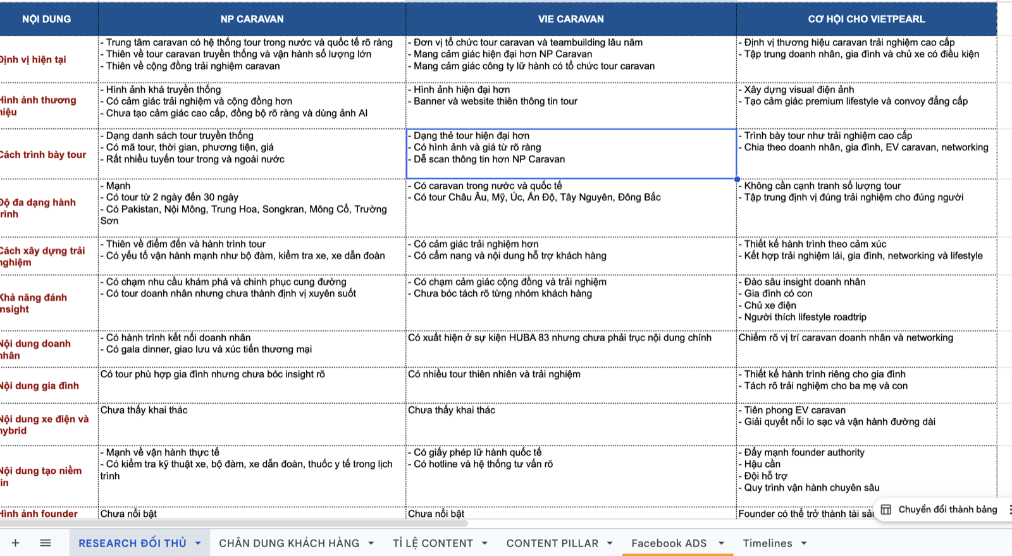This screenshot has width=1012, height=556.
Task: Select cell 'Có nhiều tour thiên nhiên và trải nghiệm'
Action: click(571, 385)
